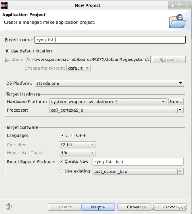Maximize the New Project dialog
The width and height of the screenshot is (192, 214).
179,6
